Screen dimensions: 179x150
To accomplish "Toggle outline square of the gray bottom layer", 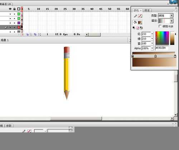I will click(19, 32).
